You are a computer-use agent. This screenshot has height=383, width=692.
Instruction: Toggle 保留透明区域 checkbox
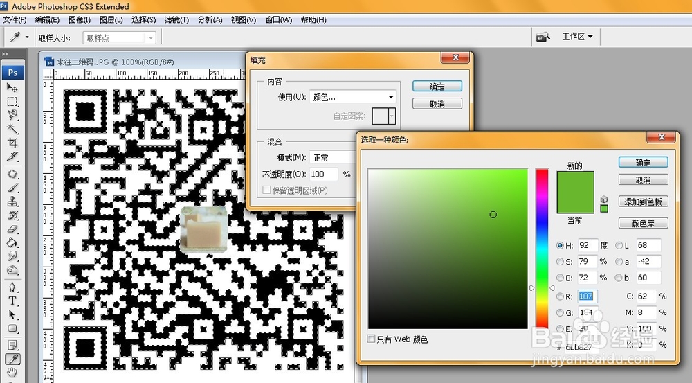click(x=266, y=190)
